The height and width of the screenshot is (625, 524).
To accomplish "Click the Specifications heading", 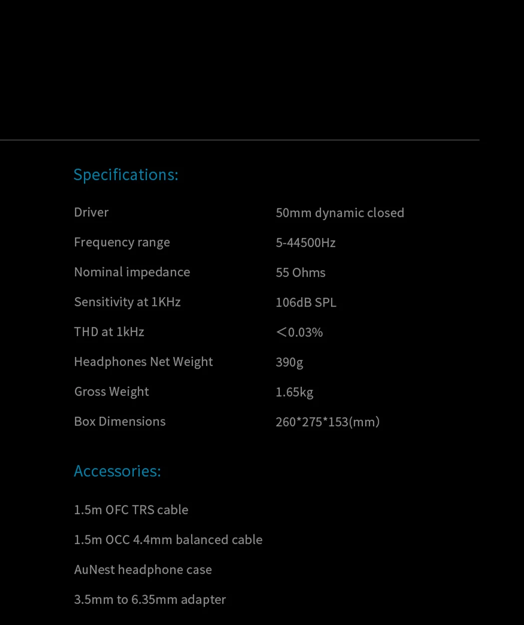I will pyautogui.click(x=126, y=175).
